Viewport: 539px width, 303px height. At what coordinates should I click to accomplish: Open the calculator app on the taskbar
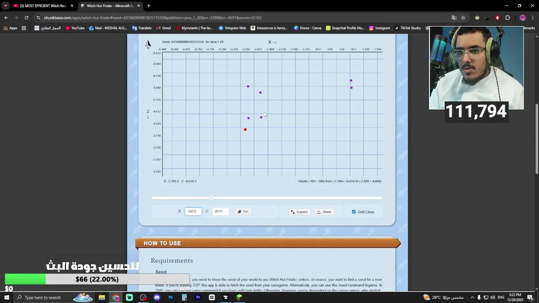click(x=184, y=298)
